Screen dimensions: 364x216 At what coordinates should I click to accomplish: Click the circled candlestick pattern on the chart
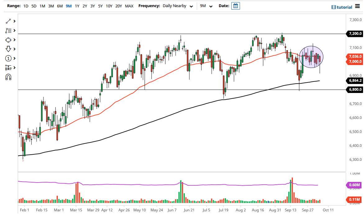click(311, 57)
